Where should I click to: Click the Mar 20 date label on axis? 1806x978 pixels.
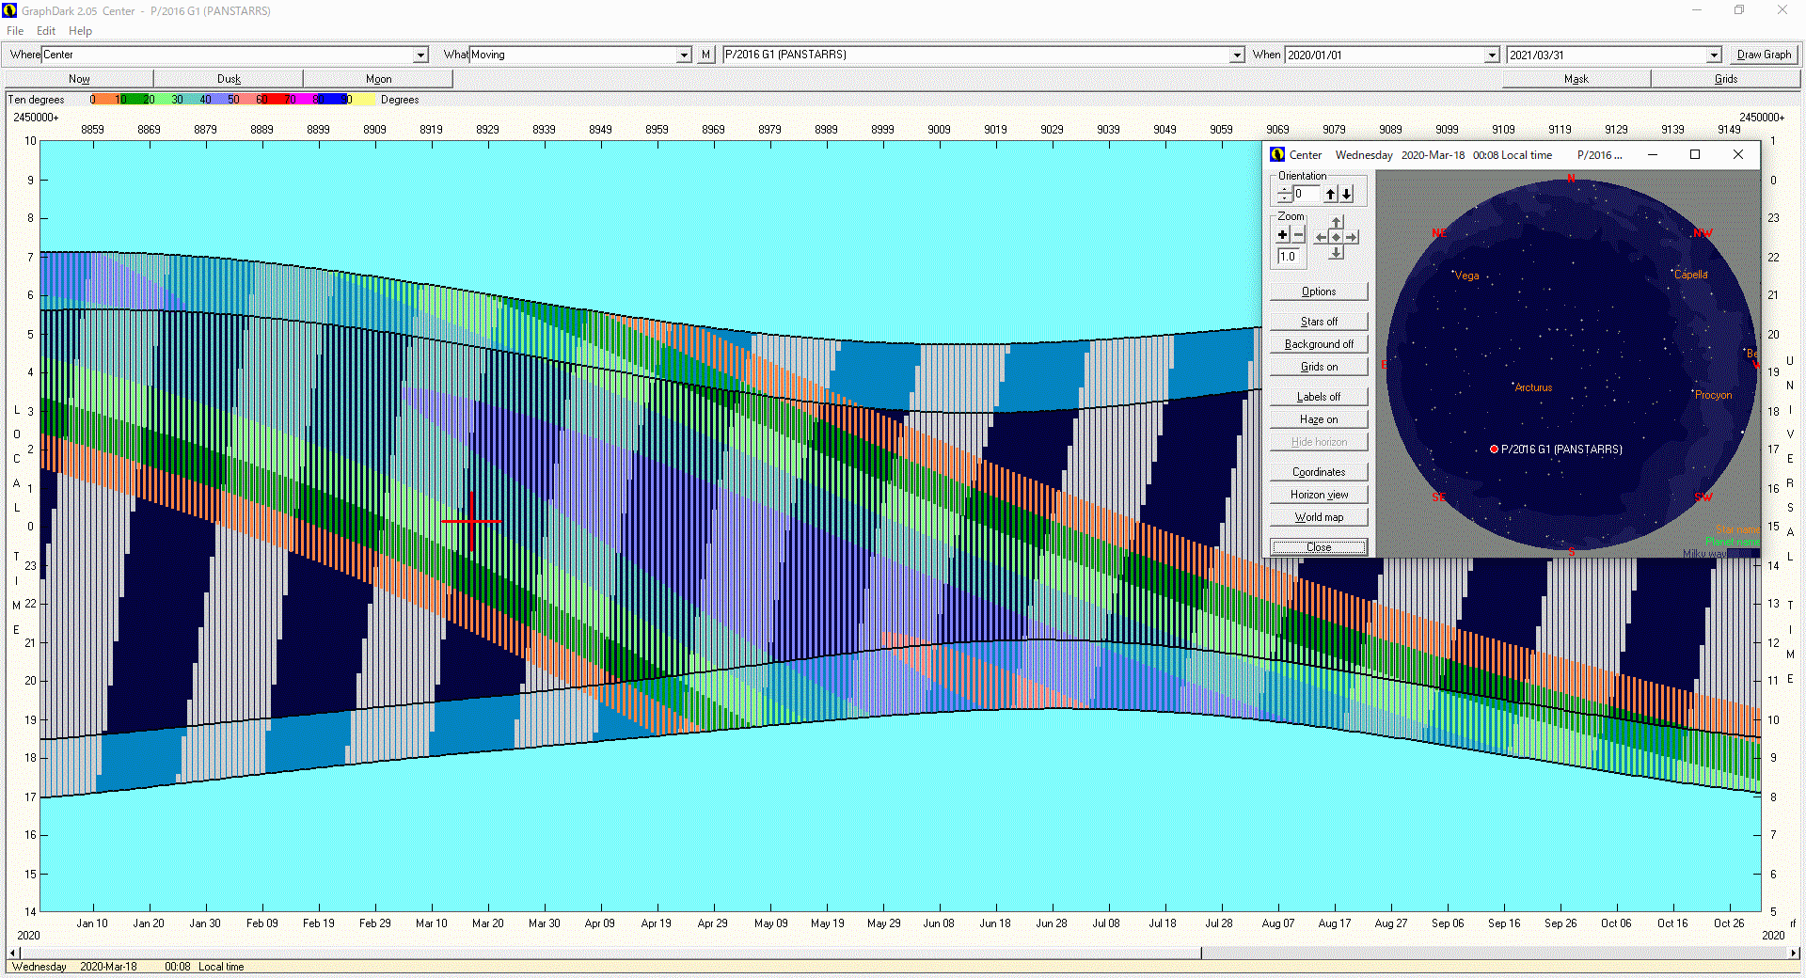click(487, 923)
